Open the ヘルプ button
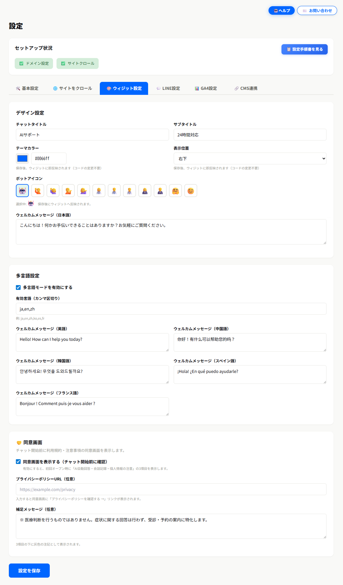 tap(281, 11)
